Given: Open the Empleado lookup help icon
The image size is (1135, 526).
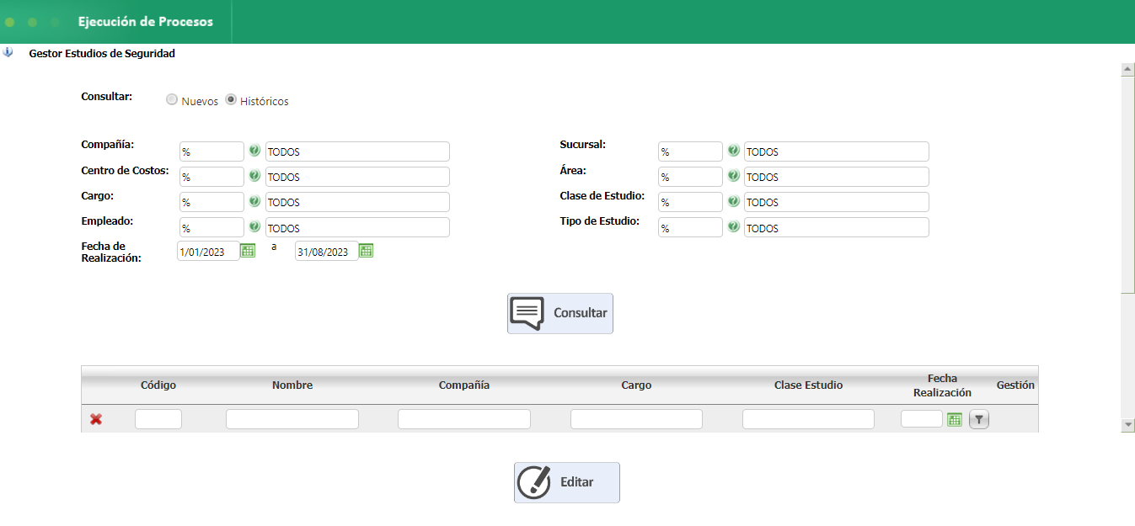Looking at the screenshot, I should [x=254, y=227].
